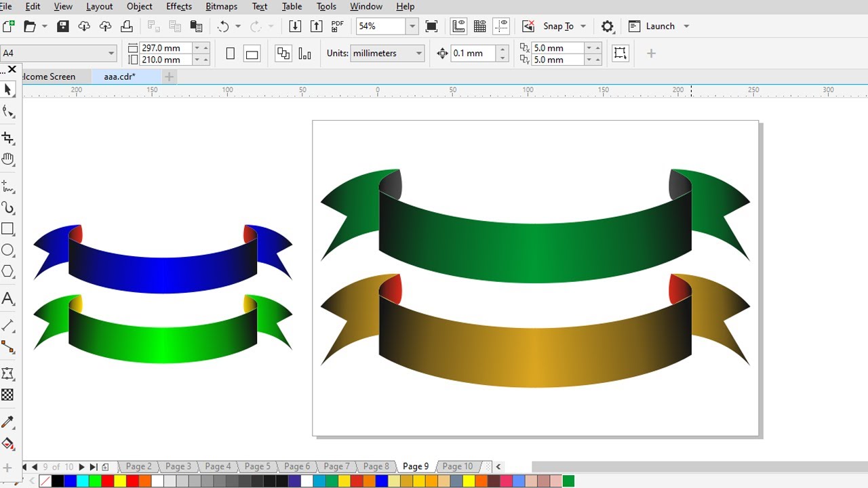The width and height of the screenshot is (868, 488).
Task: Toggle Show Grid
Action: (x=480, y=26)
